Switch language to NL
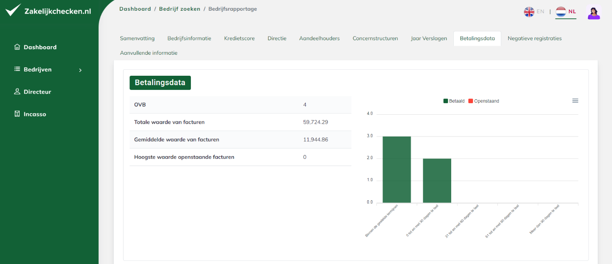 [572, 12]
